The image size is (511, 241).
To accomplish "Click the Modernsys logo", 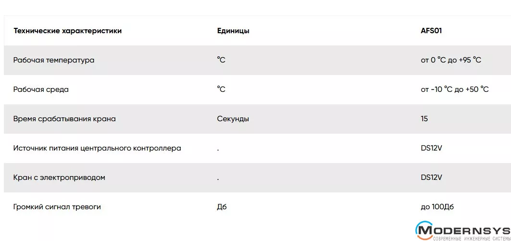I will (462, 230).
